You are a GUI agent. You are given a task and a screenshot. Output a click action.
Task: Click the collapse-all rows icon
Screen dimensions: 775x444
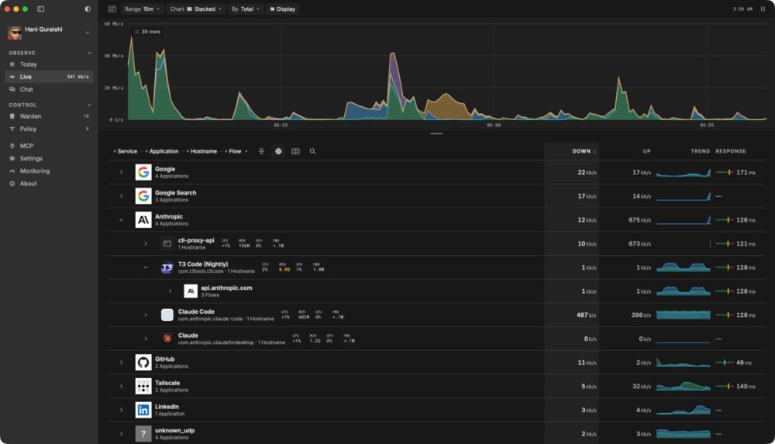(x=261, y=151)
